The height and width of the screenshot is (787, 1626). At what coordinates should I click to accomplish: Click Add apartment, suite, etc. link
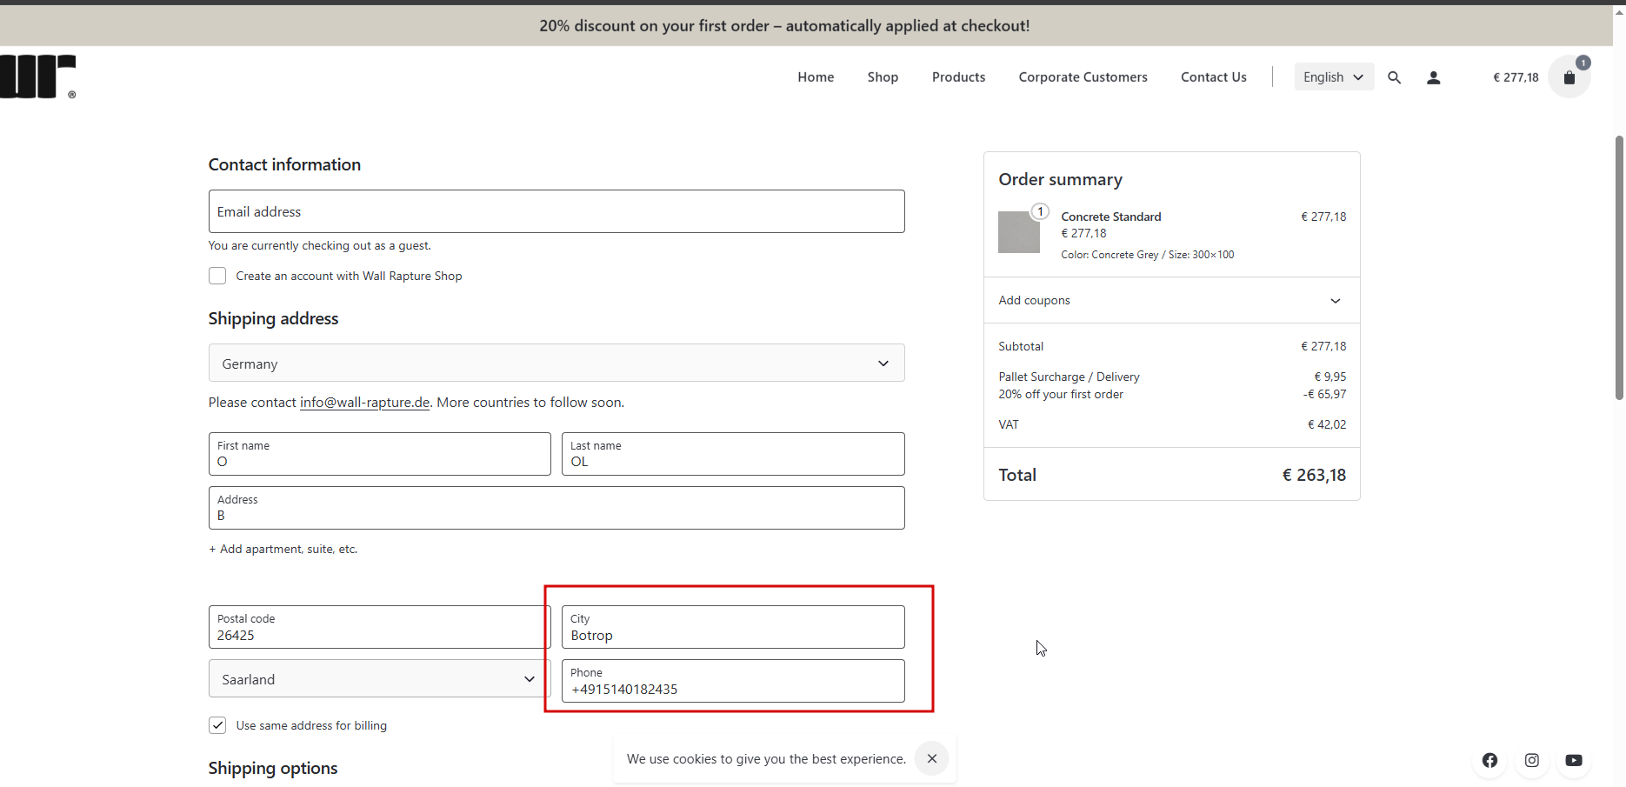click(283, 549)
